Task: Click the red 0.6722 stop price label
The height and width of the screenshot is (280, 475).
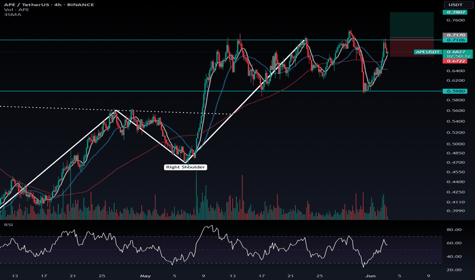Action: click(x=455, y=61)
